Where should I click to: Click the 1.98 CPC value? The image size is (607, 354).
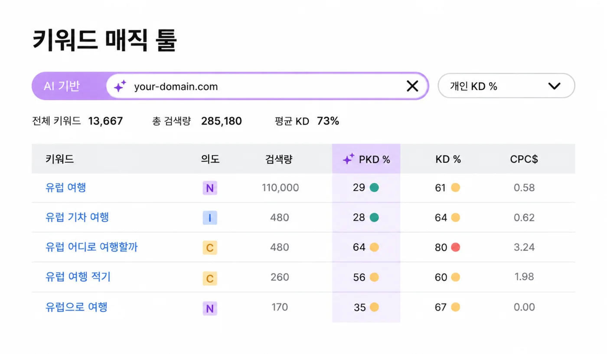tap(524, 277)
